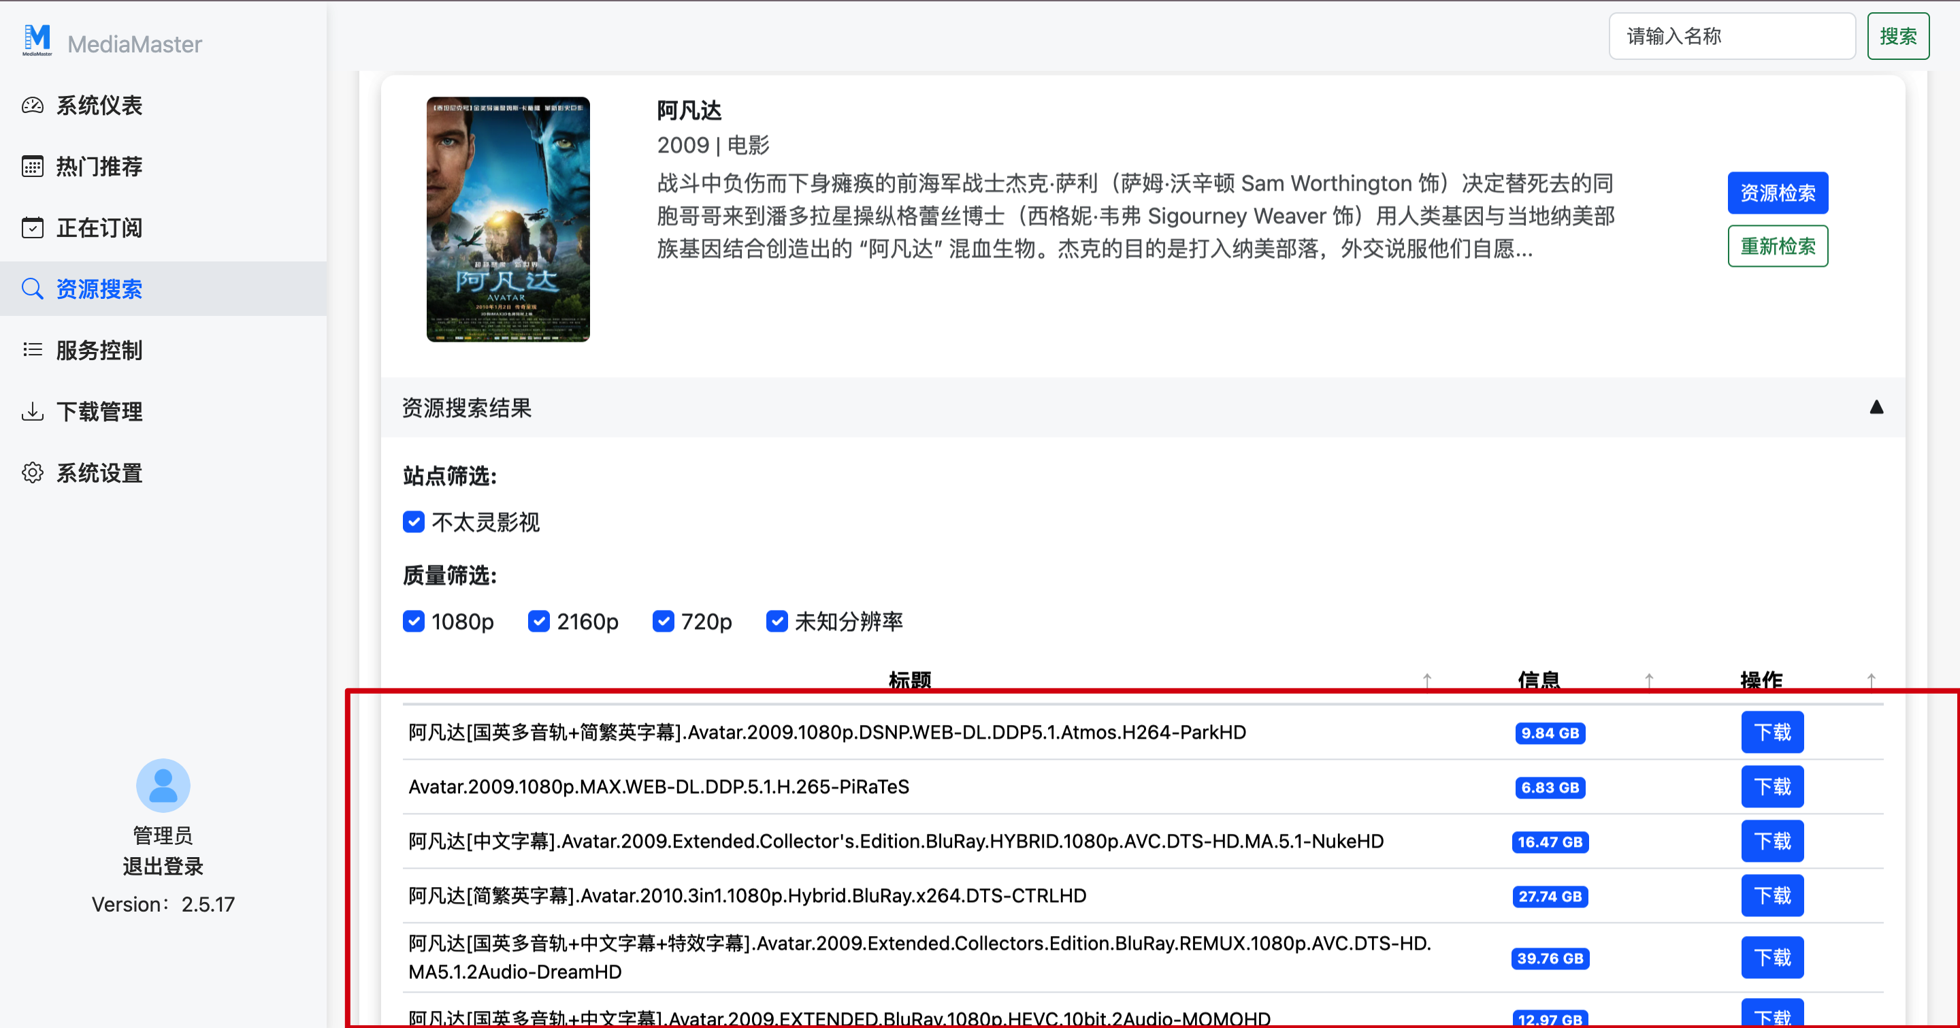1960x1028 pixels.
Task: Toggle the 2160p quality checkbox
Action: point(539,622)
